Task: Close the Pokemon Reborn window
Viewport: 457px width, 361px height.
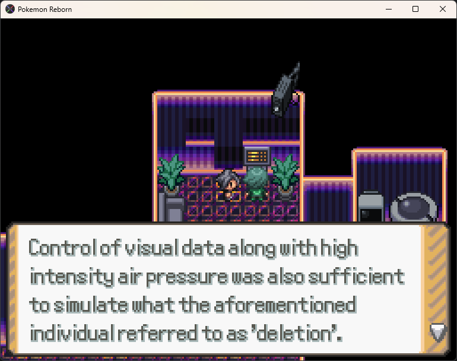Action: point(442,9)
